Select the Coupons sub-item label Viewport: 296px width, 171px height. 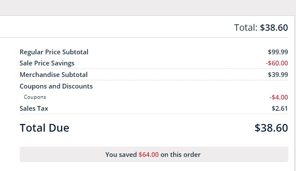35,97
